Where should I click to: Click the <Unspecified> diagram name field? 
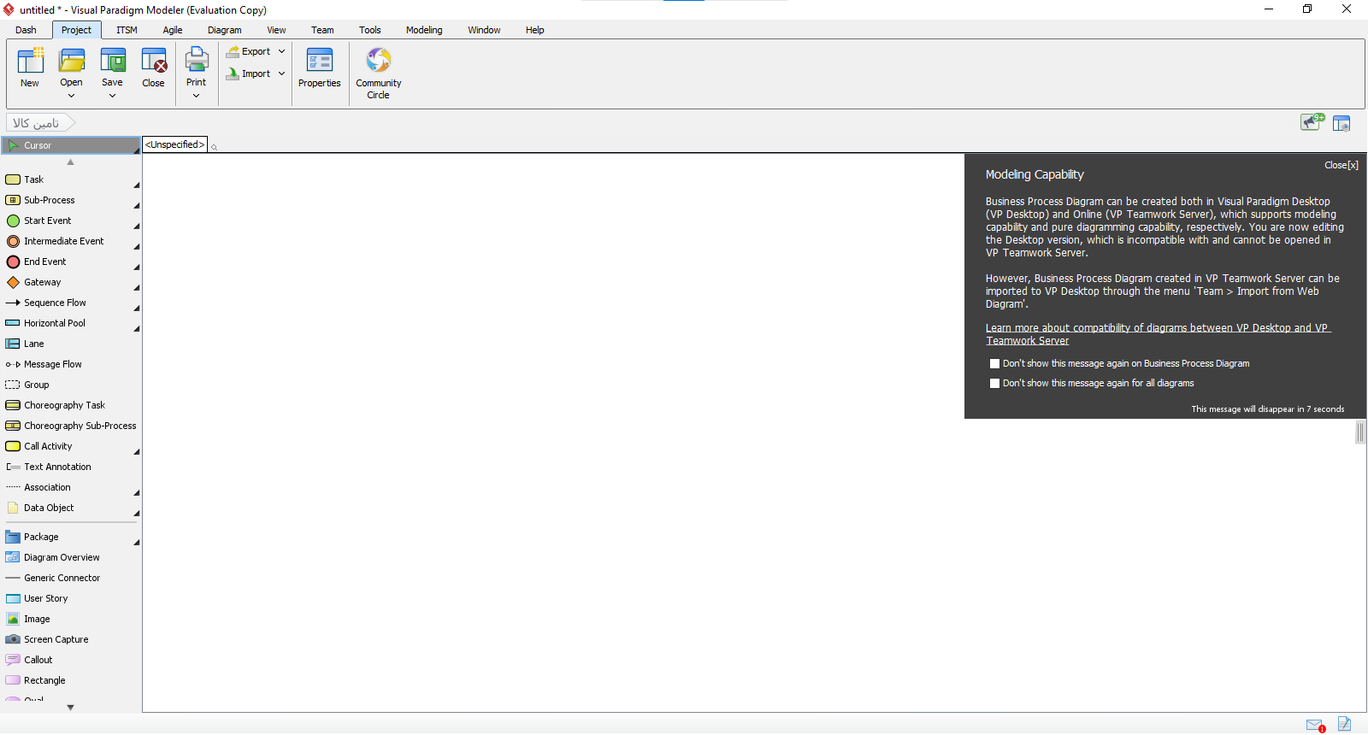coord(175,144)
